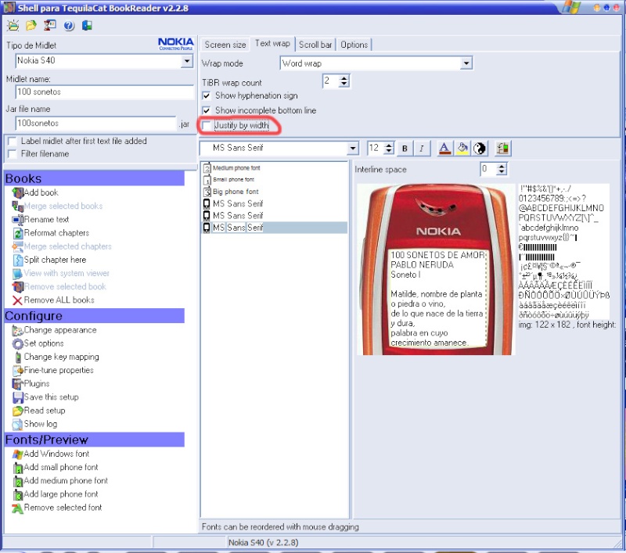Click the folder with green arrow icon

(31, 26)
